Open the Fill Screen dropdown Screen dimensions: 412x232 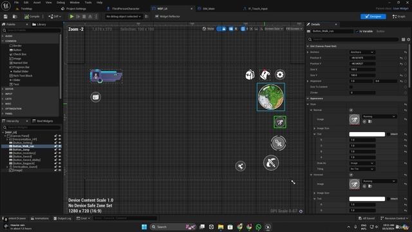[294, 29]
